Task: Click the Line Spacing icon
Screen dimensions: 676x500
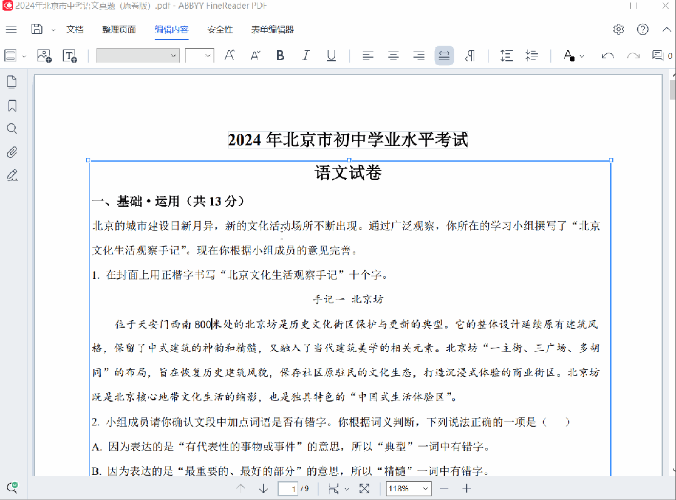Action: (506, 56)
